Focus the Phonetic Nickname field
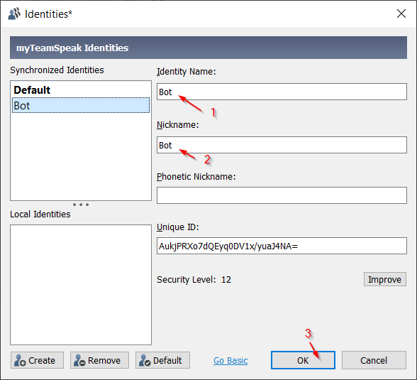Screen dimensions: 417x380 [282, 195]
